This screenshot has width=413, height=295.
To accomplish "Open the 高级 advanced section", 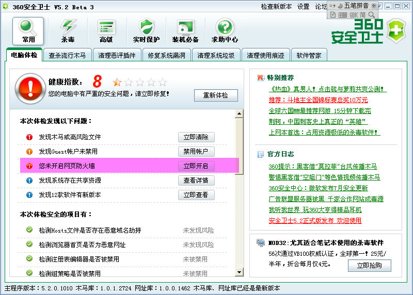I will click(106, 31).
